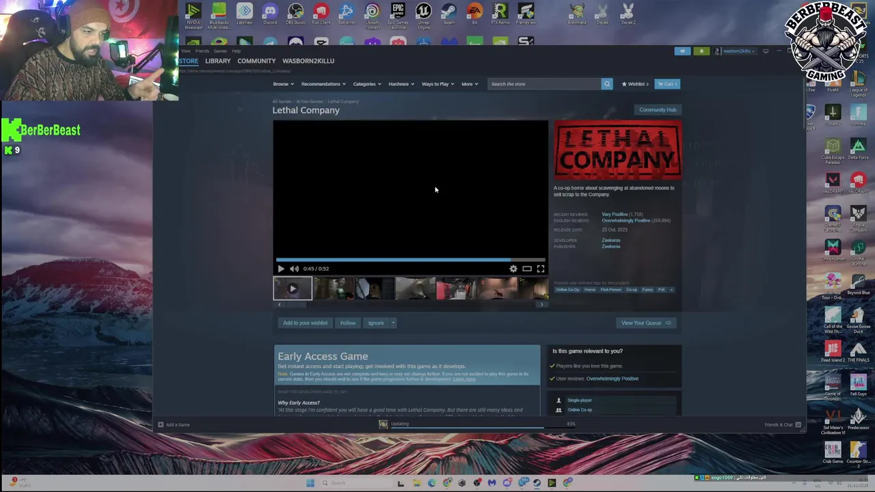Click the Online Co-Op tag
This screenshot has width=875, height=492.
[x=567, y=290]
